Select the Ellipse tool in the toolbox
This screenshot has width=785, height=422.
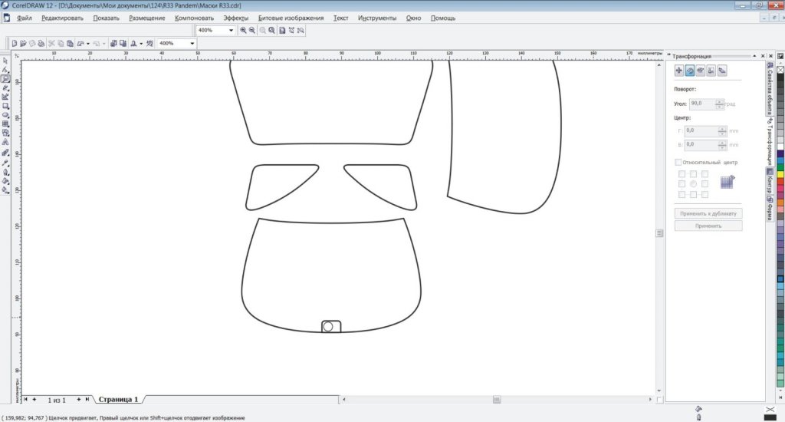coord(5,115)
